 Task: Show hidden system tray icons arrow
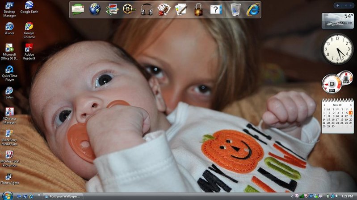tap(292, 196)
